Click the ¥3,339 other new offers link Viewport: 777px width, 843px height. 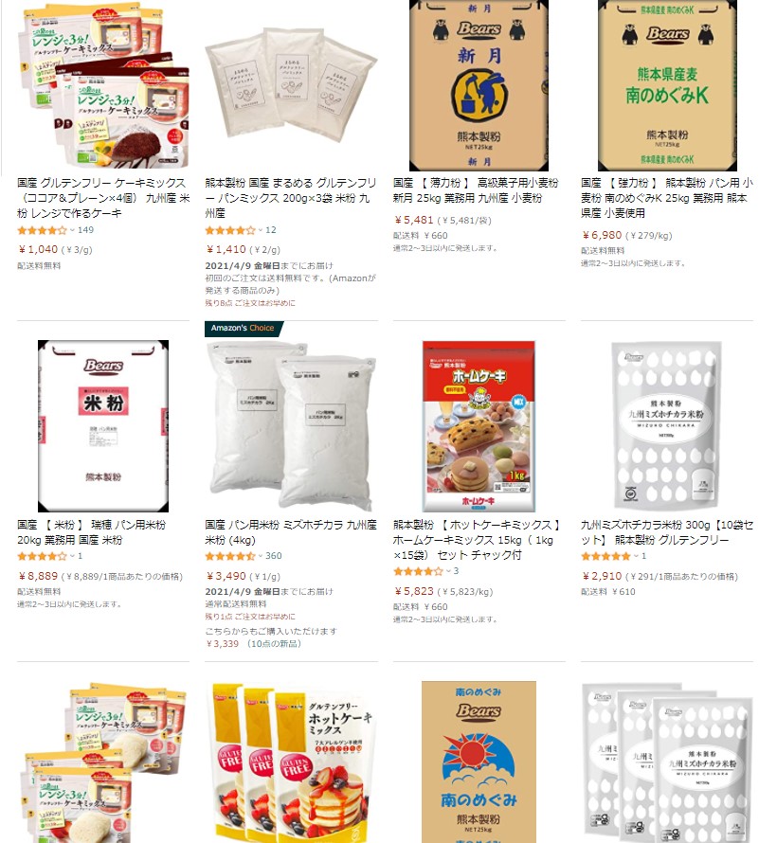(254, 643)
